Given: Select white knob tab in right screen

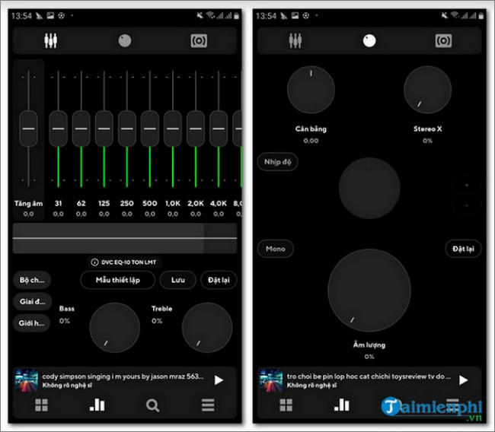Looking at the screenshot, I should [x=369, y=40].
